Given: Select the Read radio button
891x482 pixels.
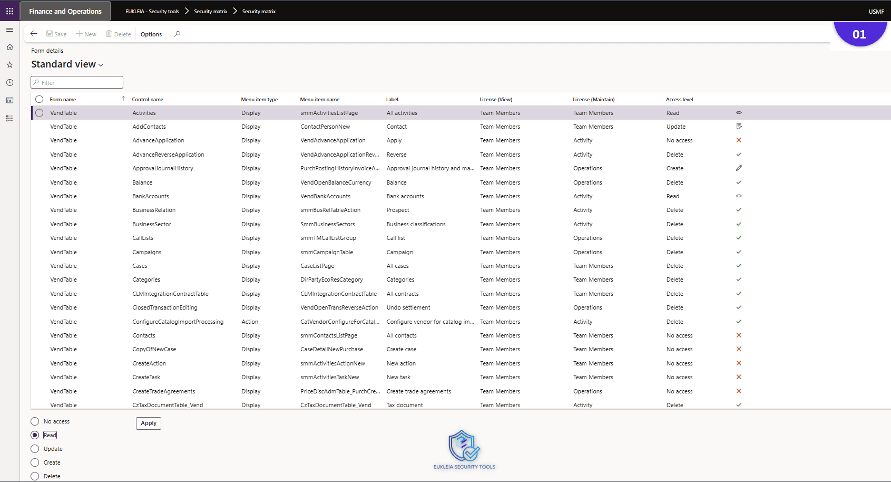Looking at the screenshot, I should point(35,435).
